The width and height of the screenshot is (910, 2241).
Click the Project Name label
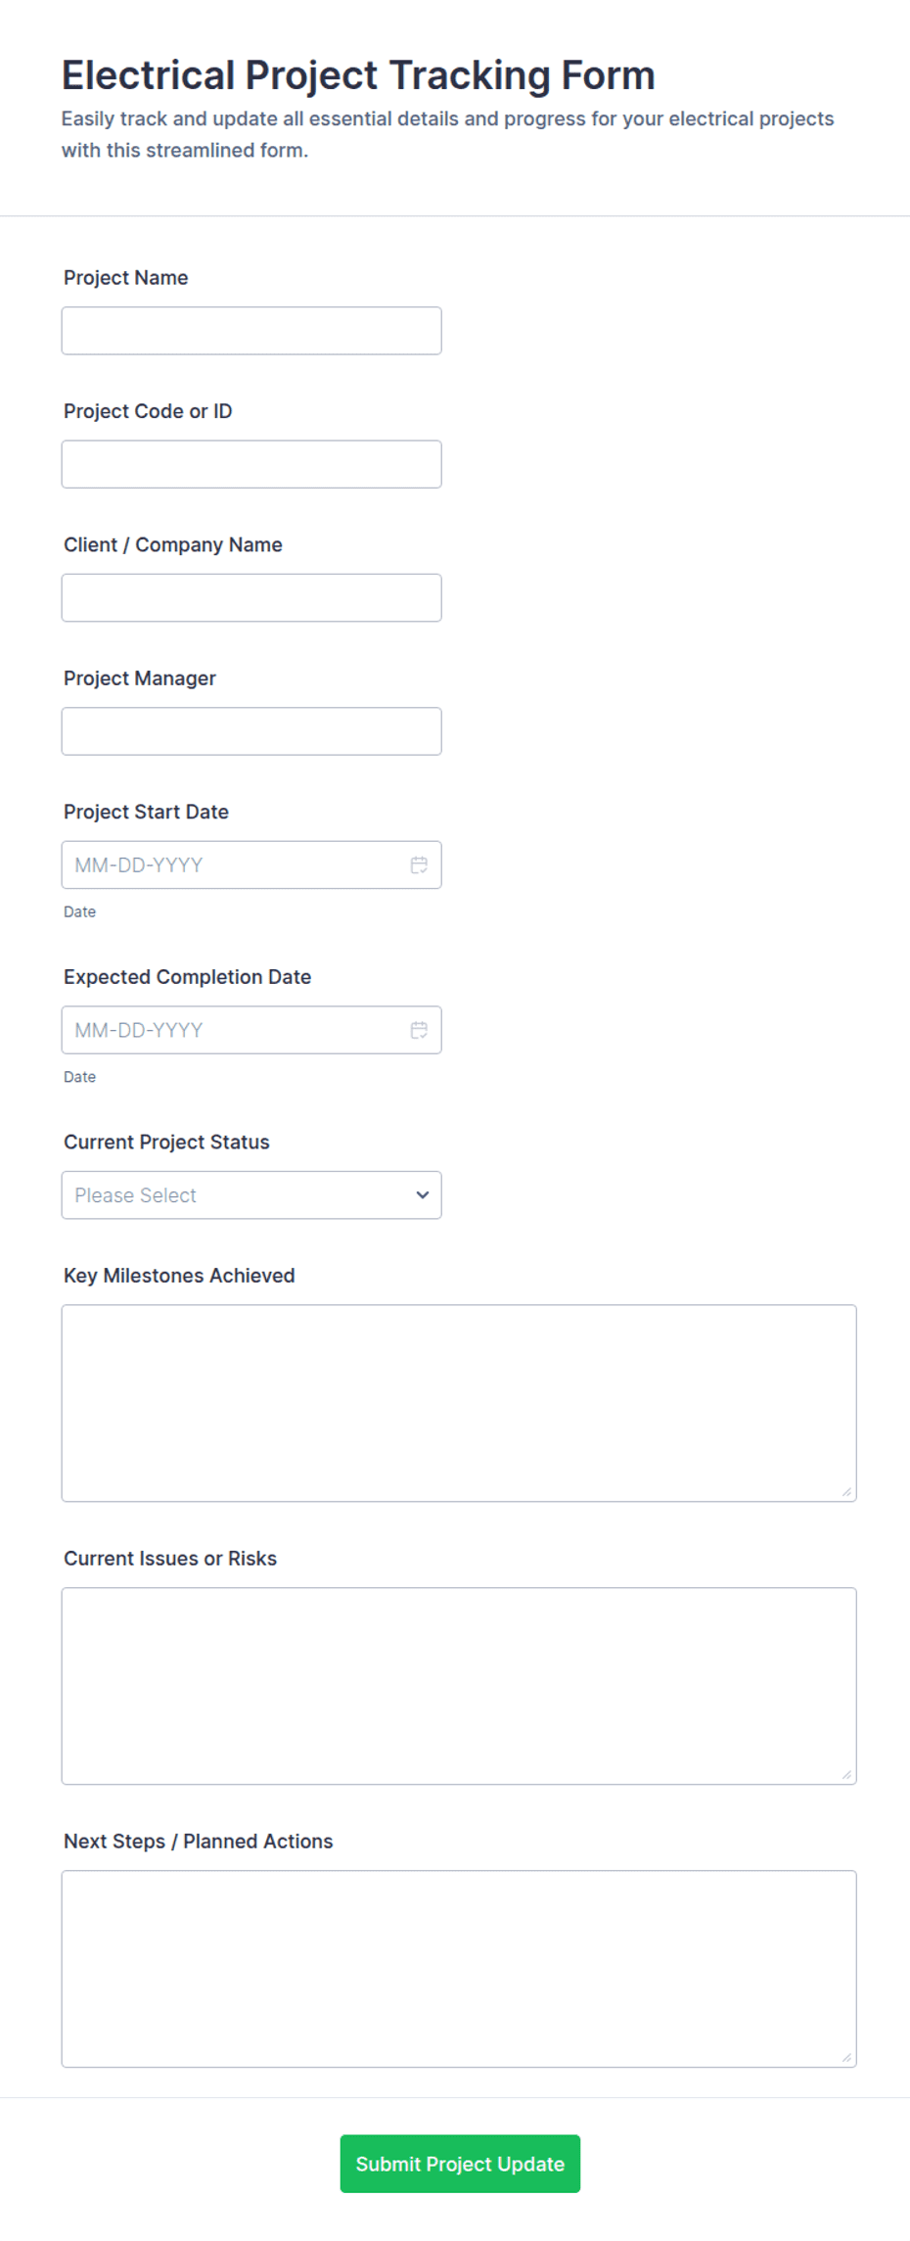click(125, 278)
